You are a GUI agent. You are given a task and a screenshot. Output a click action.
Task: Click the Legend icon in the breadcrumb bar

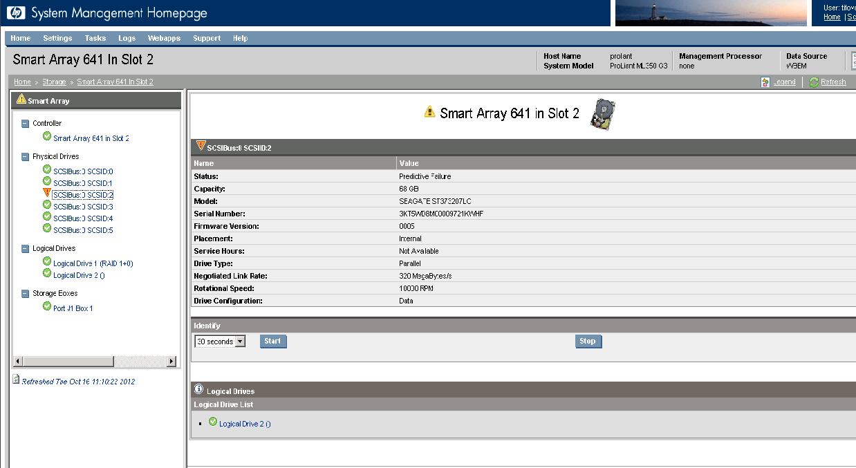pos(765,82)
